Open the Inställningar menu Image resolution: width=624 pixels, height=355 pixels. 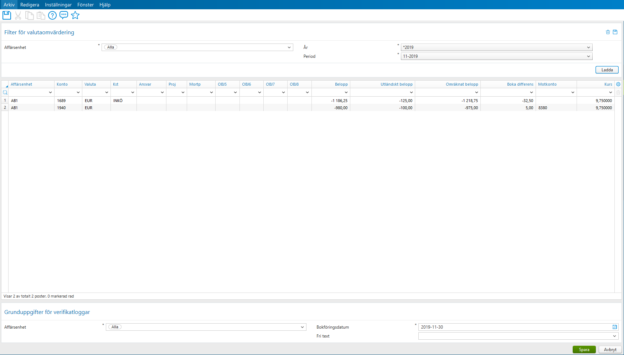pos(58,5)
